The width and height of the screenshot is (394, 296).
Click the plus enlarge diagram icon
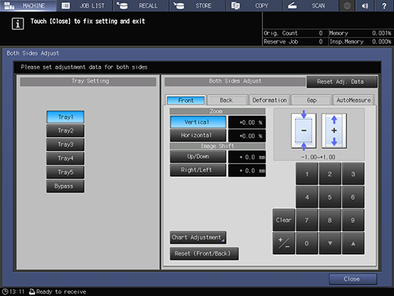click(334, 130)
